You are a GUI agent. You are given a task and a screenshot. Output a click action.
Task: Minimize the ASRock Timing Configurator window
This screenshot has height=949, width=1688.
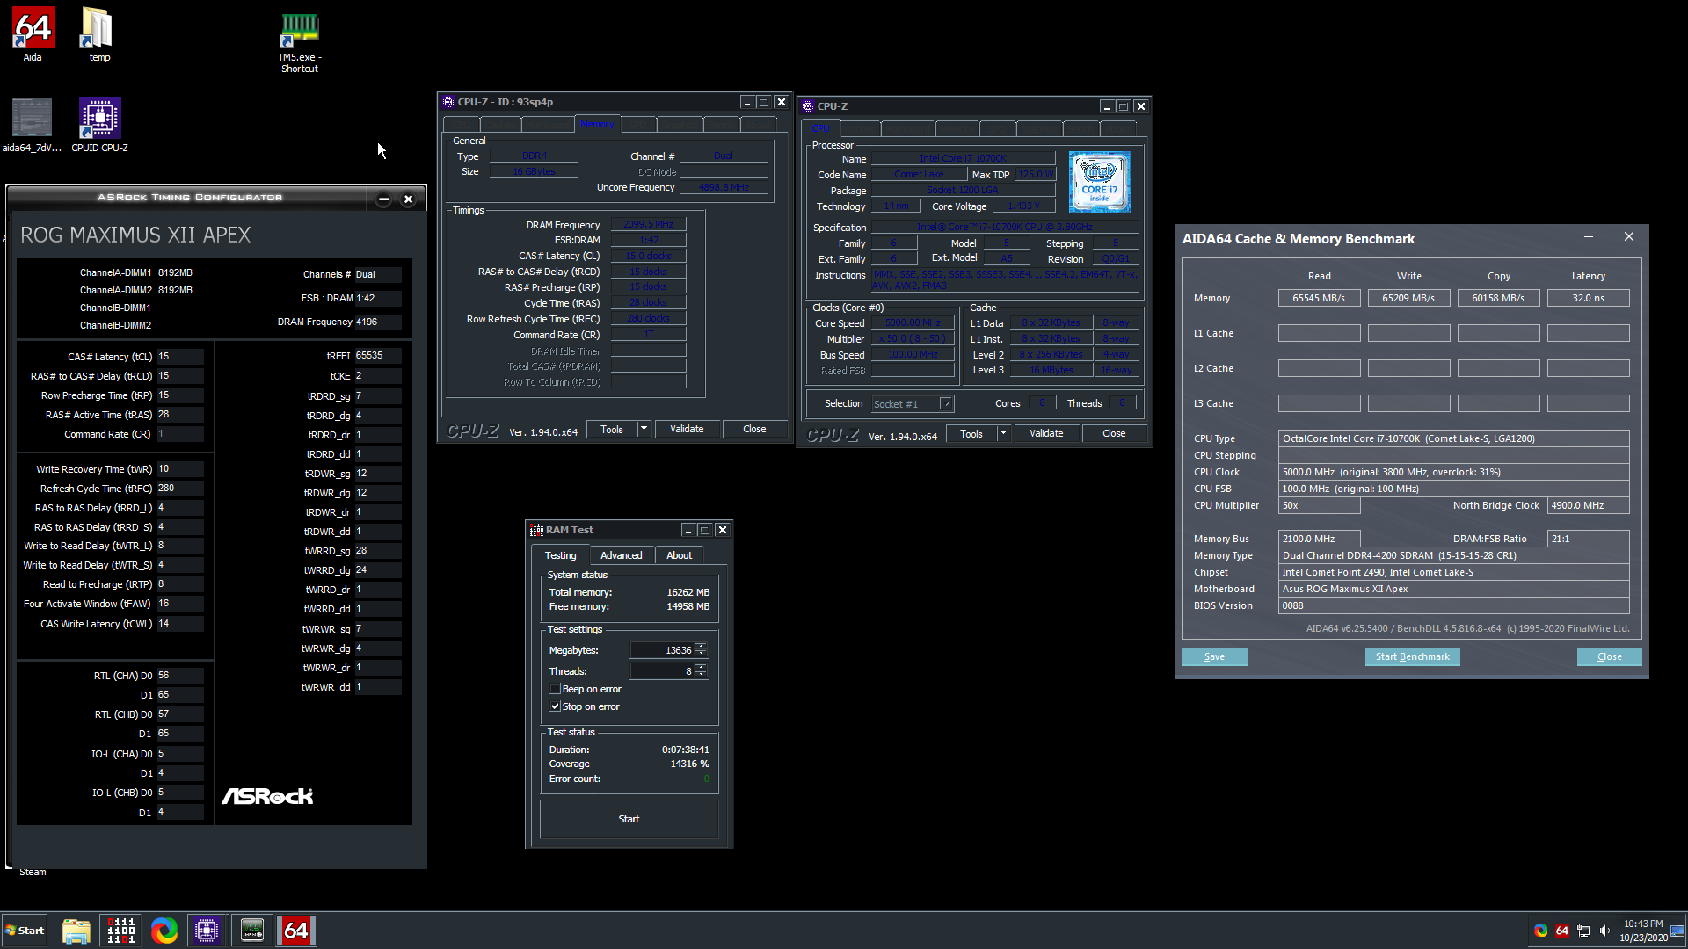(383, 199)
